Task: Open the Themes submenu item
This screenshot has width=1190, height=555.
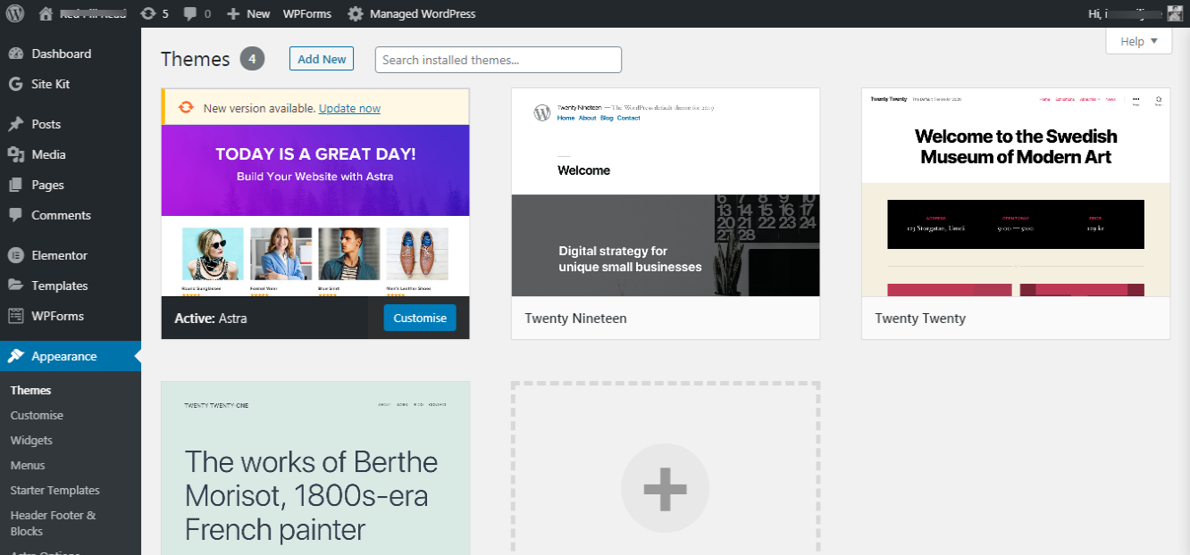Action: point(30,390)
